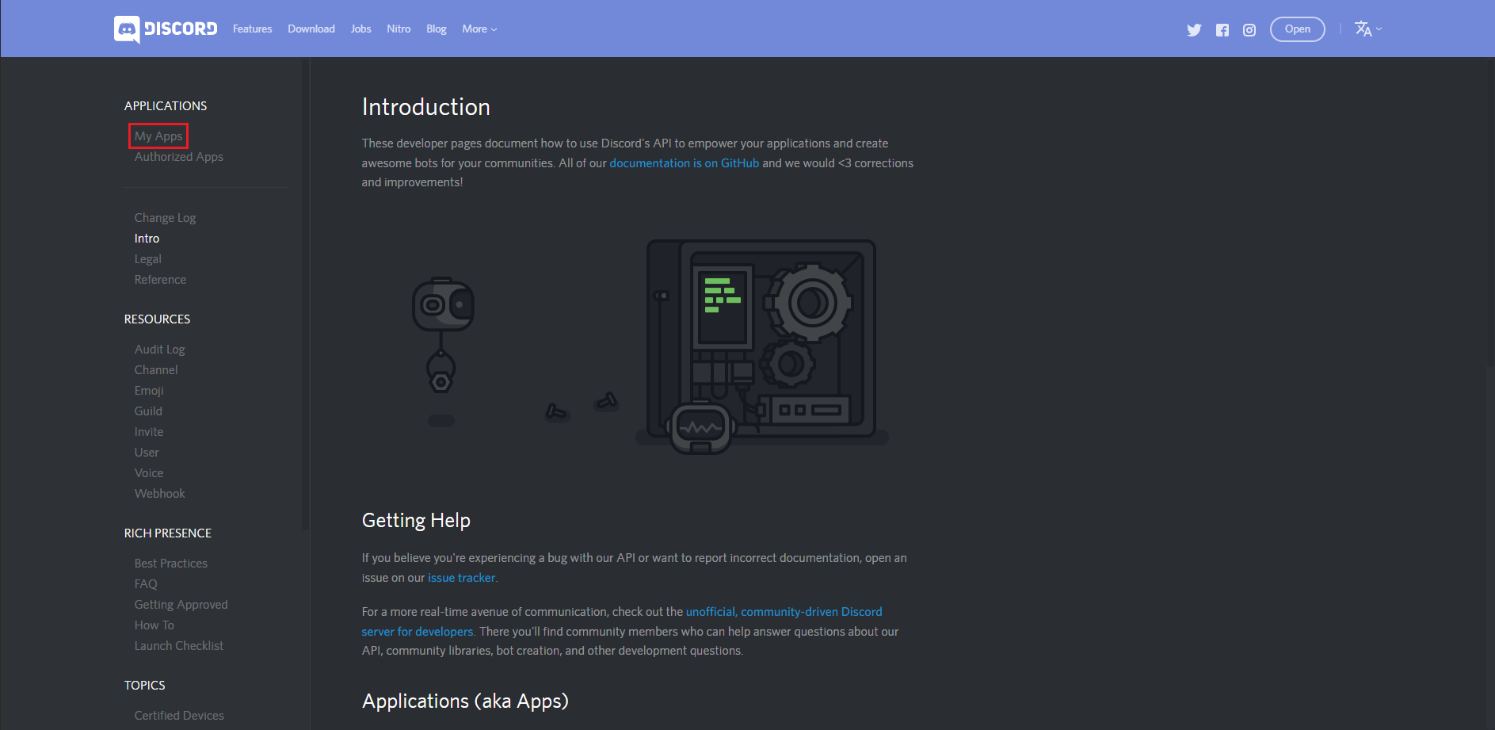Open the Reference docs page
This screenshot has width=1495, height=730.
point(160,280)
